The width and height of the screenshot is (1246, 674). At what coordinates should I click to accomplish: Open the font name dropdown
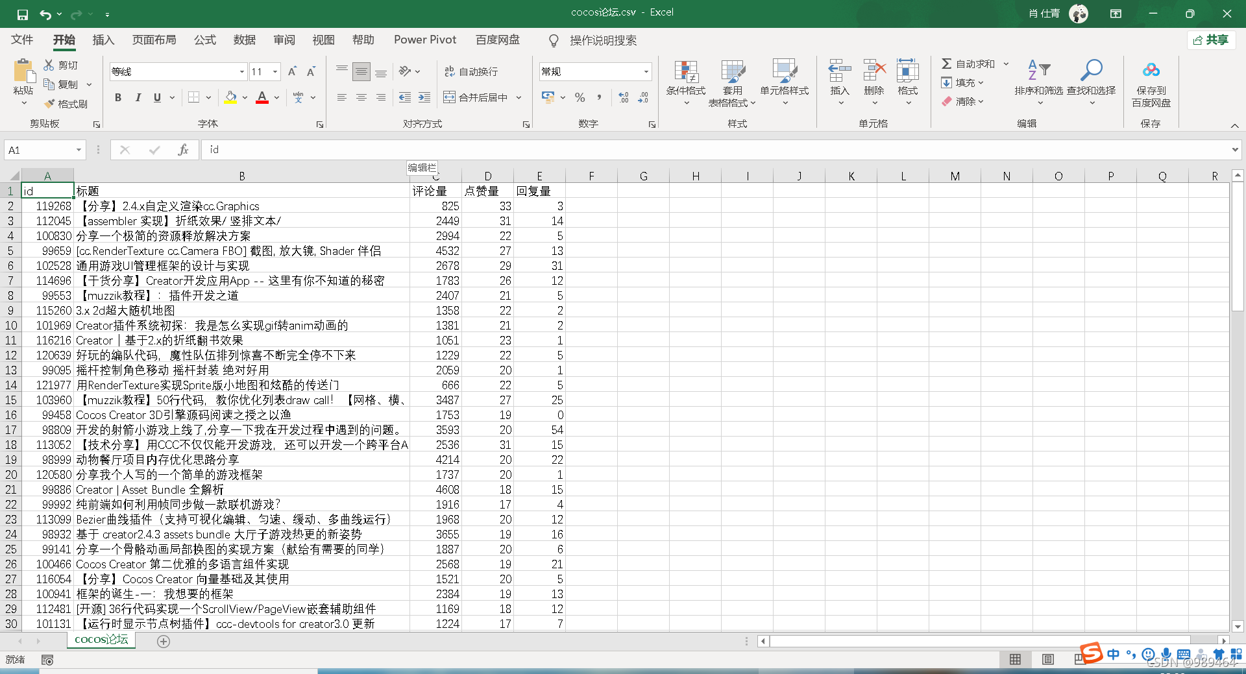click(242, 71)
